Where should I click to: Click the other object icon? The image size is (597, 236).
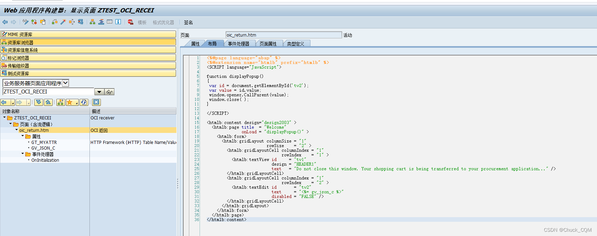(x=43, y=22)
